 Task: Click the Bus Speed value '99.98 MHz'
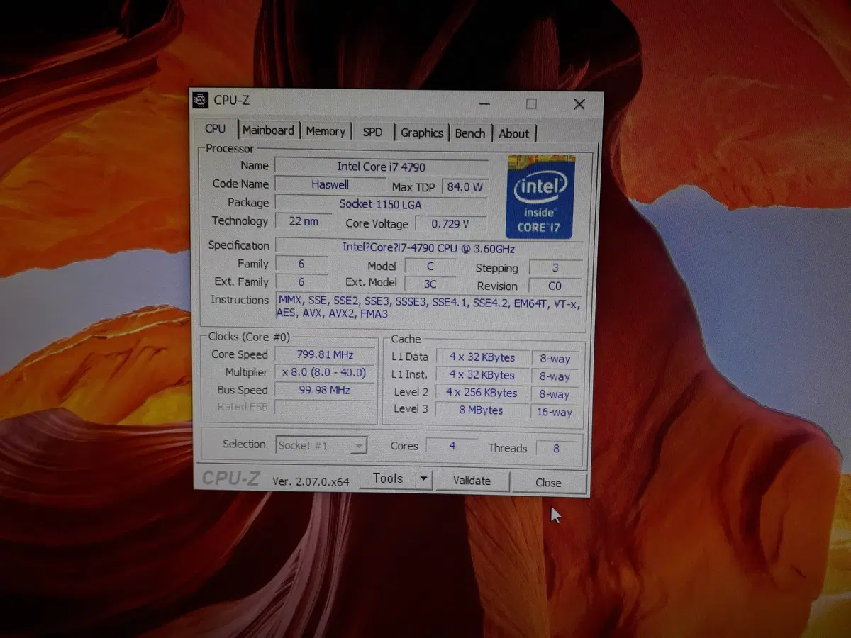(x=326, y=390)
